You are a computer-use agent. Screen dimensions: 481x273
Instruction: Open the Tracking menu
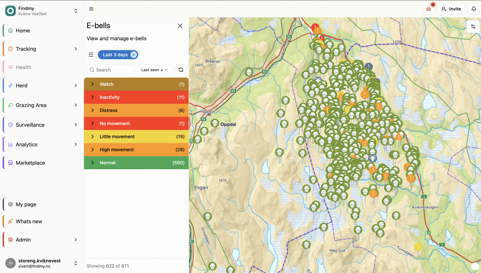41,49
